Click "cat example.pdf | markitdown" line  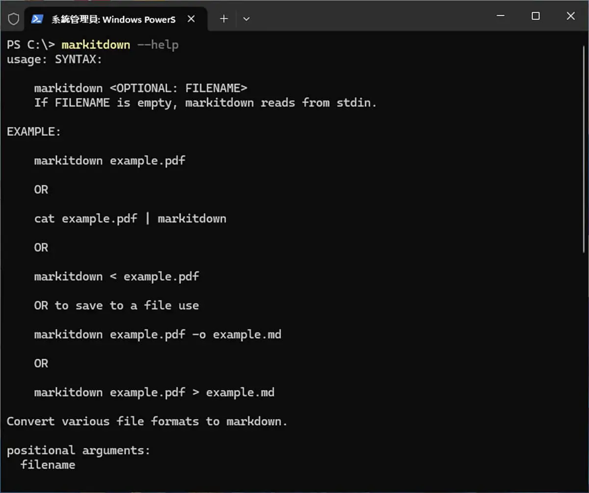click(x=131, y=219)
